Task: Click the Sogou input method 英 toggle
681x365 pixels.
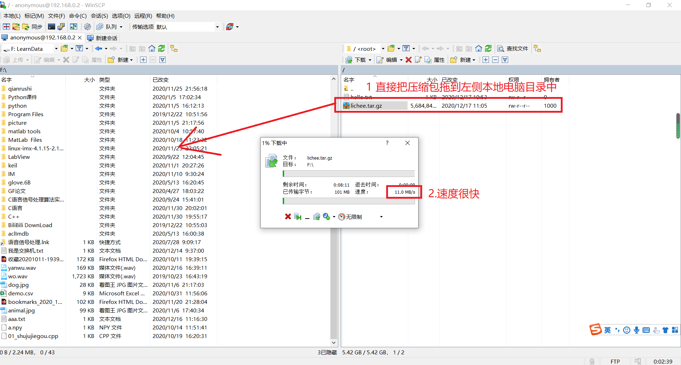Action: tap(607, 330)
